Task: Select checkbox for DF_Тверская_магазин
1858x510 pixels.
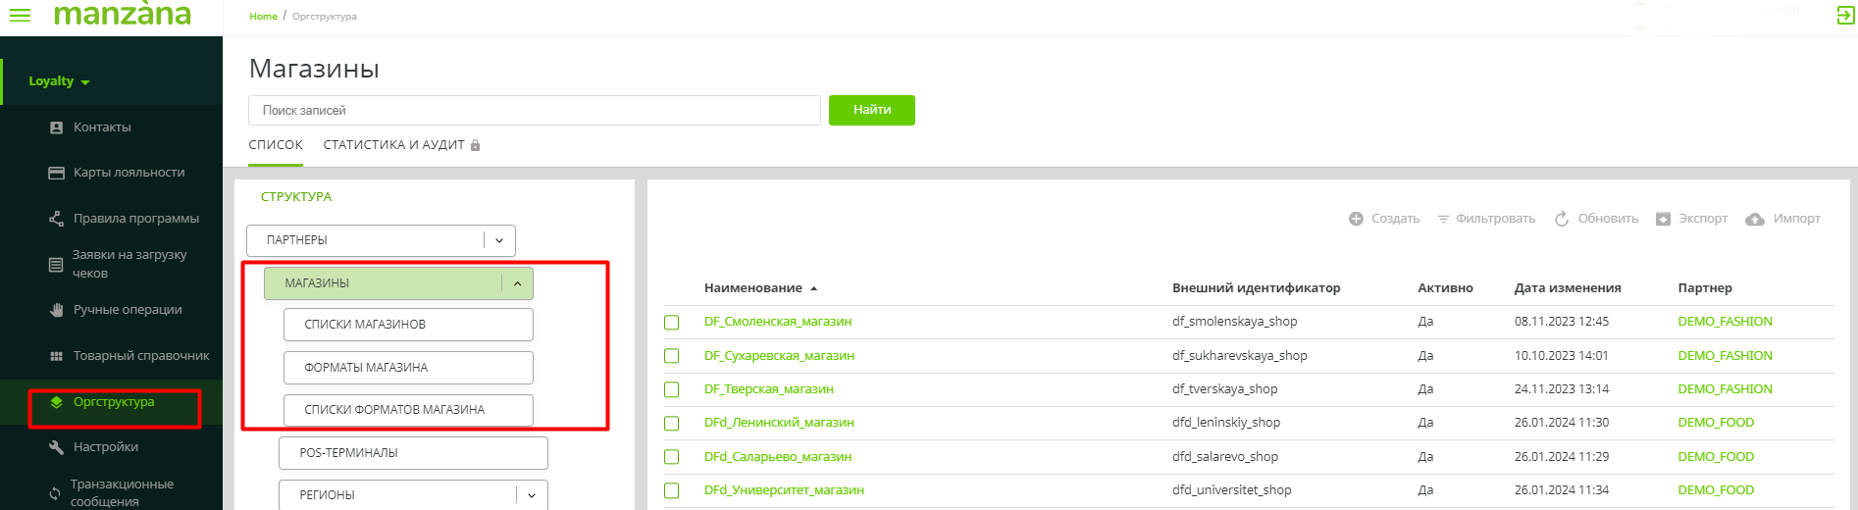Action: (672, 389)
